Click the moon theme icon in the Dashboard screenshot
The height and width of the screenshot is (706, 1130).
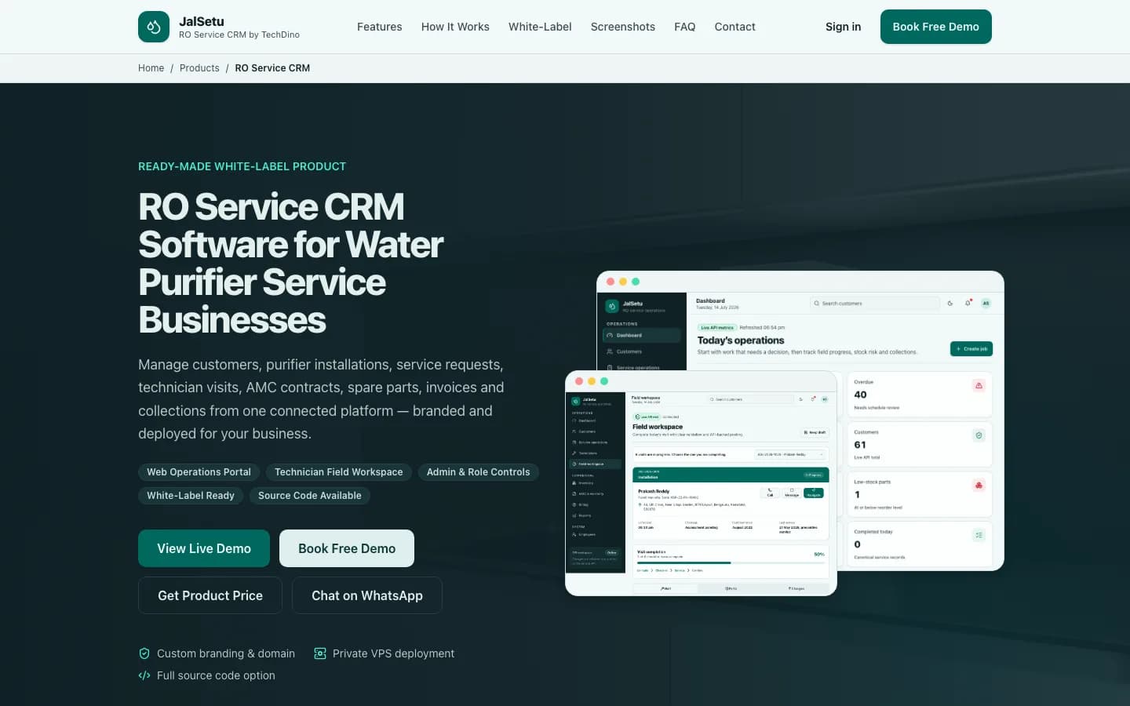tap(950, 303)
